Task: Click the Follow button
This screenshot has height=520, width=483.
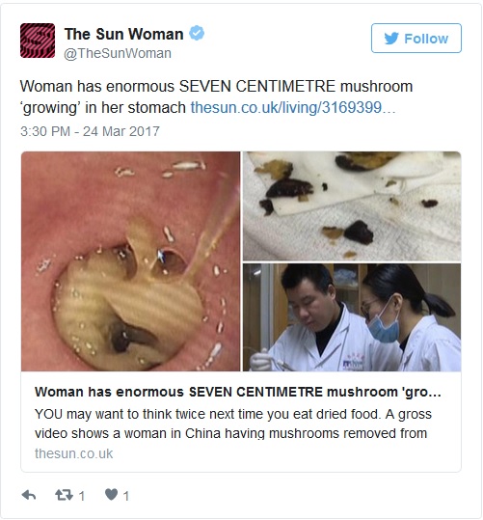Action: coord(416,39)
